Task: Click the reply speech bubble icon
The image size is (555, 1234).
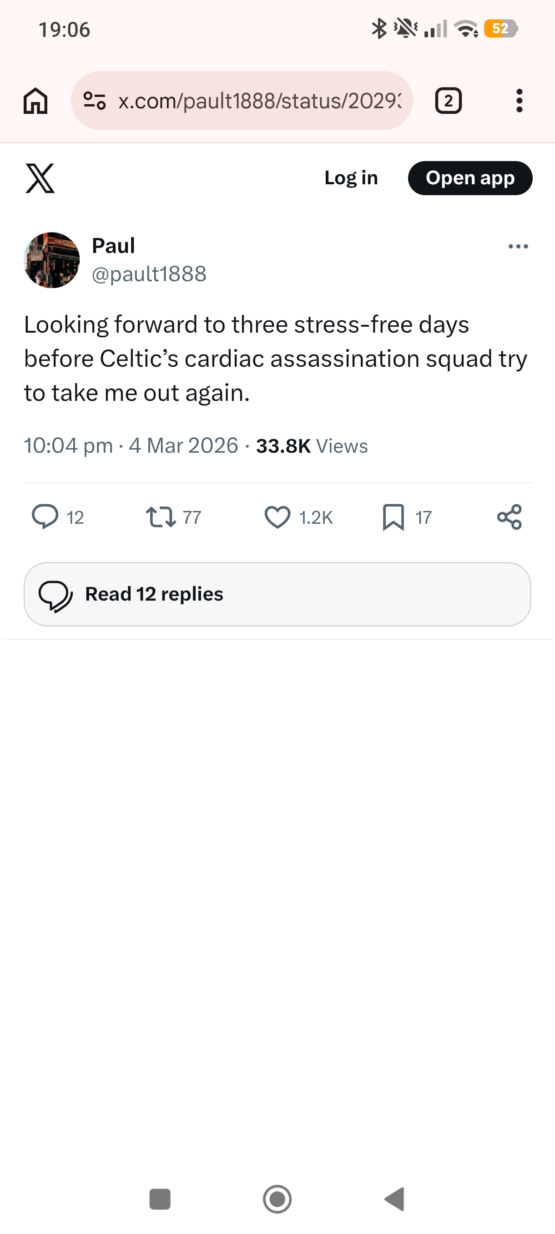Action: [x=45, y=517]
